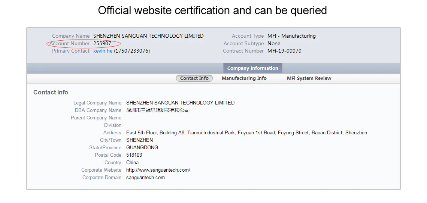
Task: Click the Account Subtype value None
Action: 274,43
